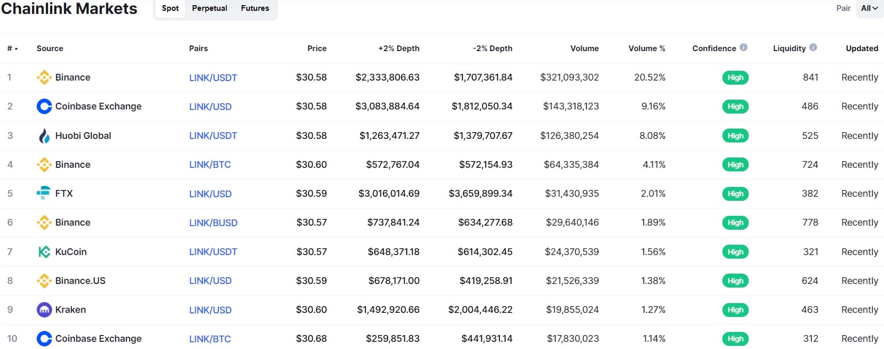884x349 pixels.
Task: Switch to the Futures tab
Action: [x=255, y=8]
